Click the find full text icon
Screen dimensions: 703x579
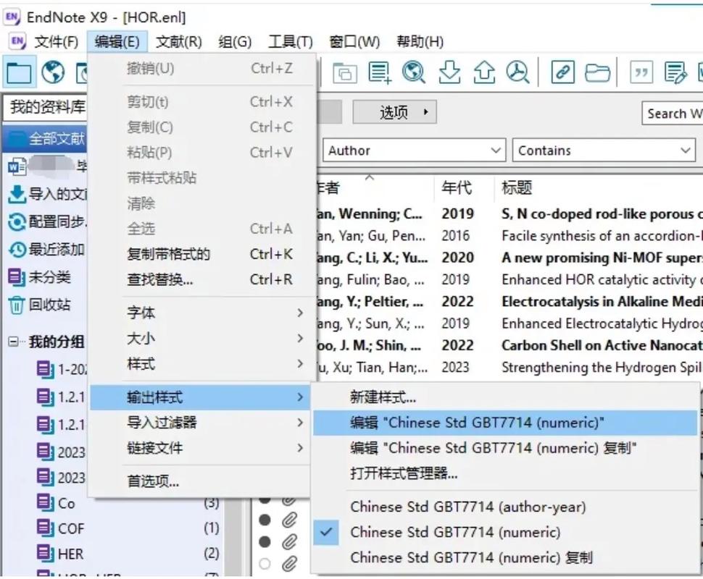[x=518, y=72]
